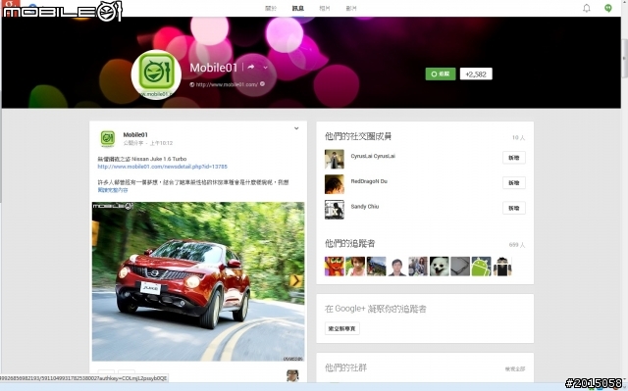Image resolution: width=628 pixels, height=391 pixels.
Task: Click the gray phone follower avatar
Action: (x=460, y=267)
